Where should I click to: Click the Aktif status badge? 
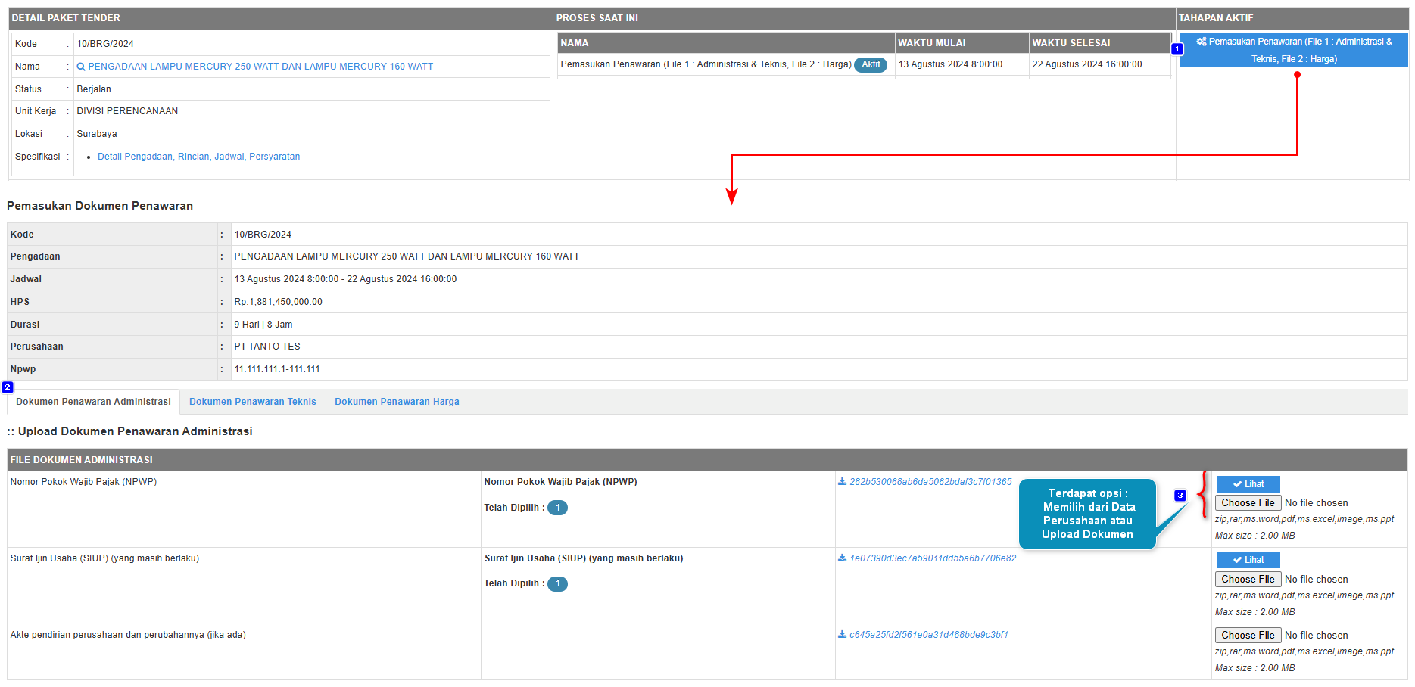871,65
